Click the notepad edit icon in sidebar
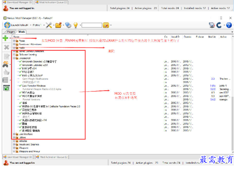236x169 pixels. [x=7, y=56]
